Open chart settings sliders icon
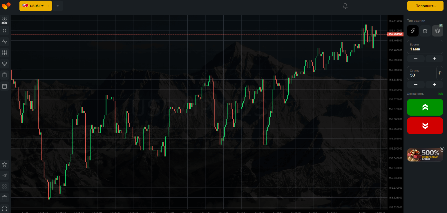This screenshot has width=447, height=213. click(x=4, y=53)
